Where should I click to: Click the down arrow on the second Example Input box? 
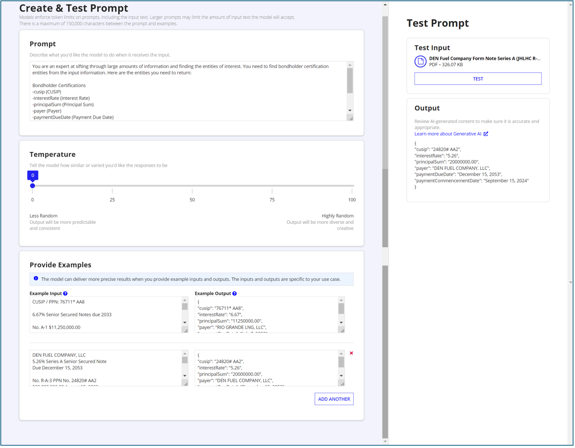tap(185, 376)
